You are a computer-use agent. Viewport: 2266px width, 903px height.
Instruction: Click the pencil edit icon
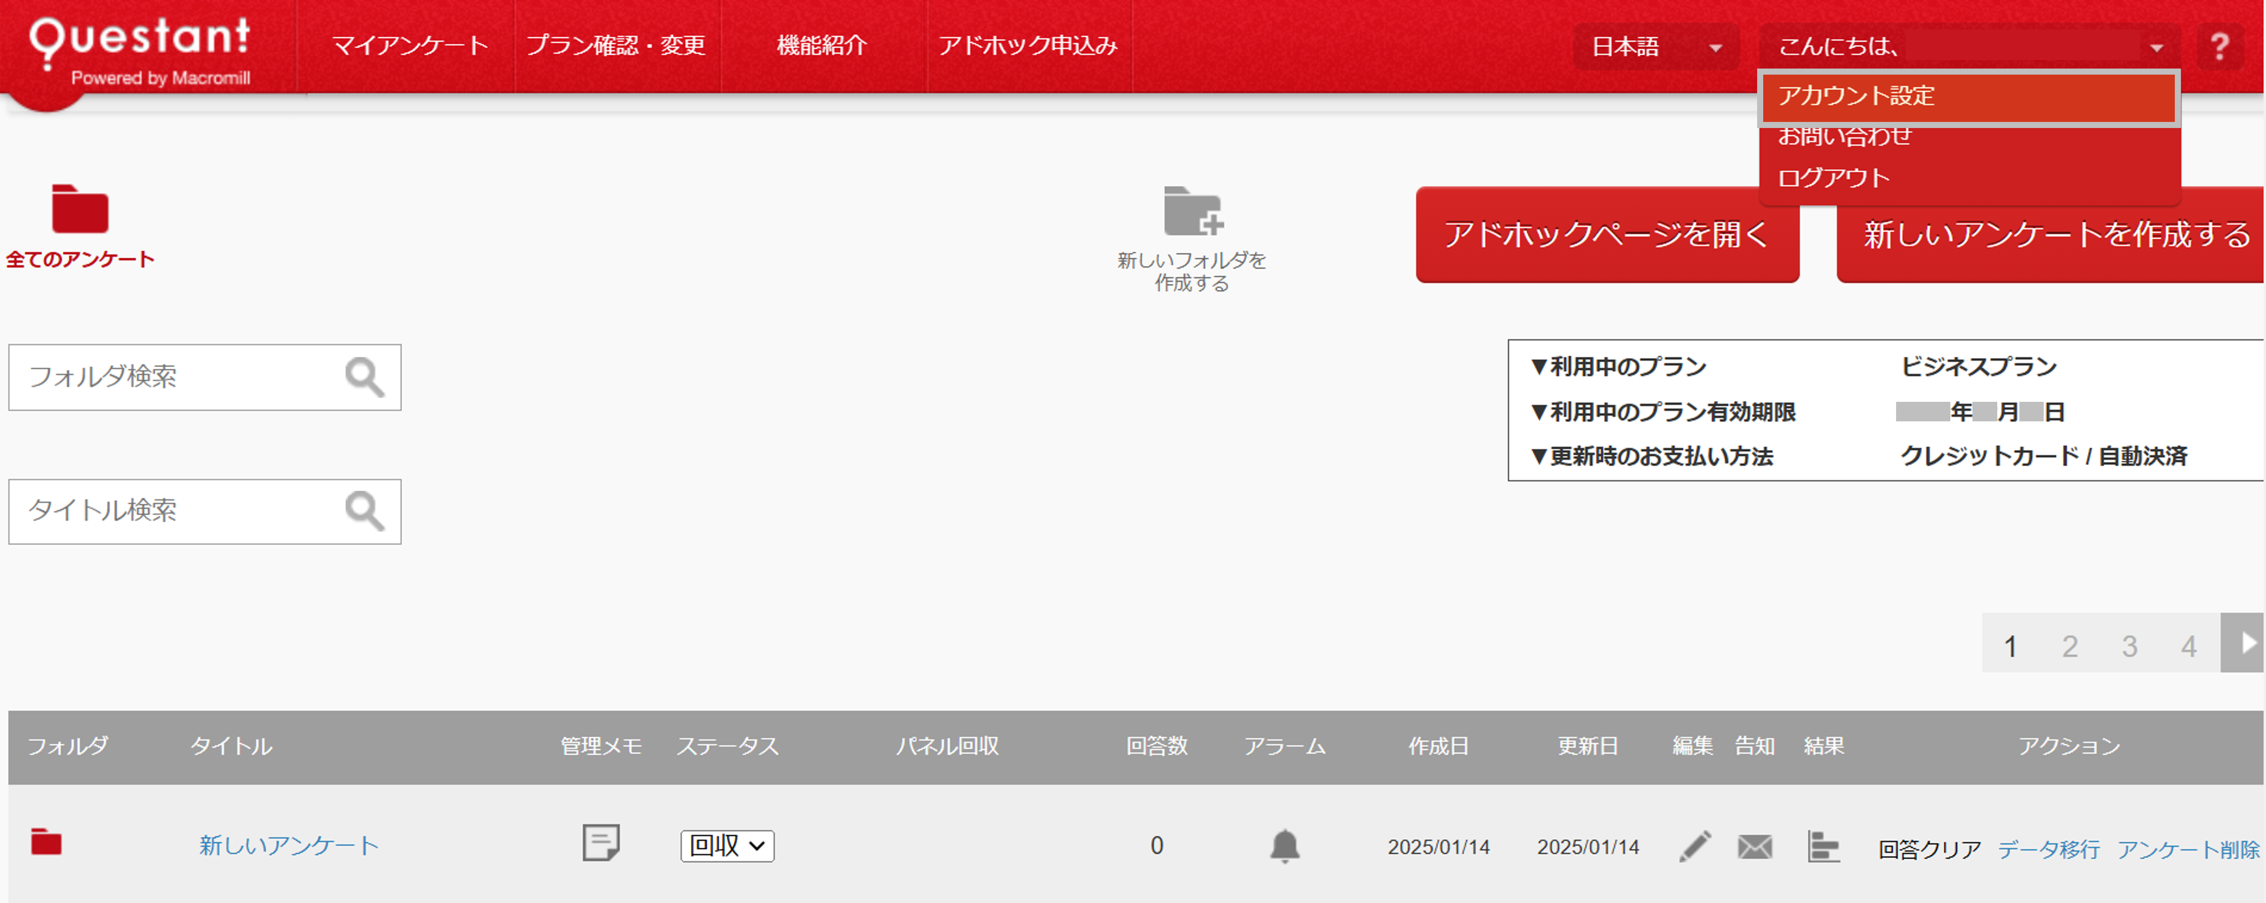tap(1694, 846)
